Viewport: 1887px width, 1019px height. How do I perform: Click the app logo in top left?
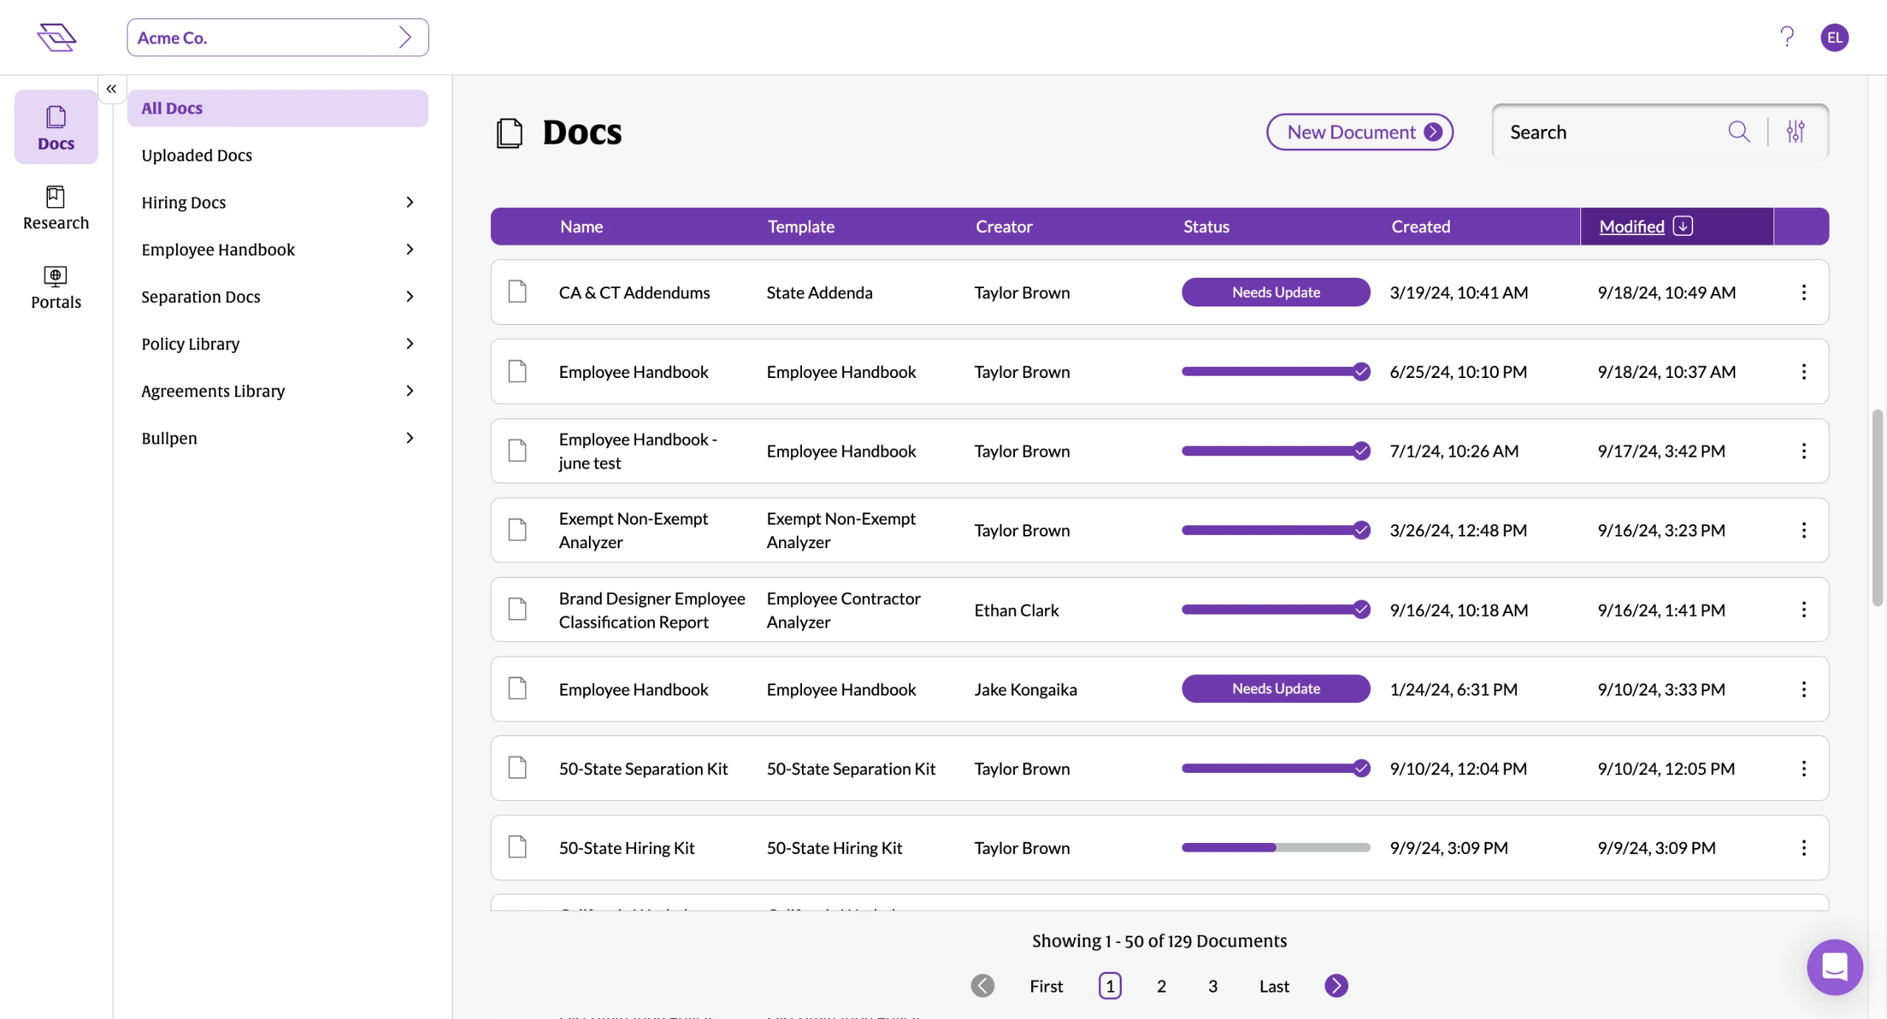point(57,37)
